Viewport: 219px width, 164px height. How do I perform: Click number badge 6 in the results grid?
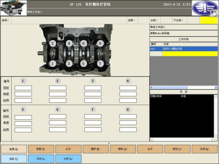point(58,110)
